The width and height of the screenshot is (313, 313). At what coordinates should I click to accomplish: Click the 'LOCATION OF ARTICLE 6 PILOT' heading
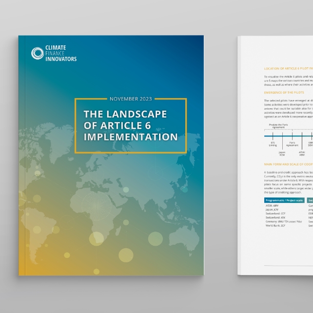pyautogui.click(x=289, y=68)
